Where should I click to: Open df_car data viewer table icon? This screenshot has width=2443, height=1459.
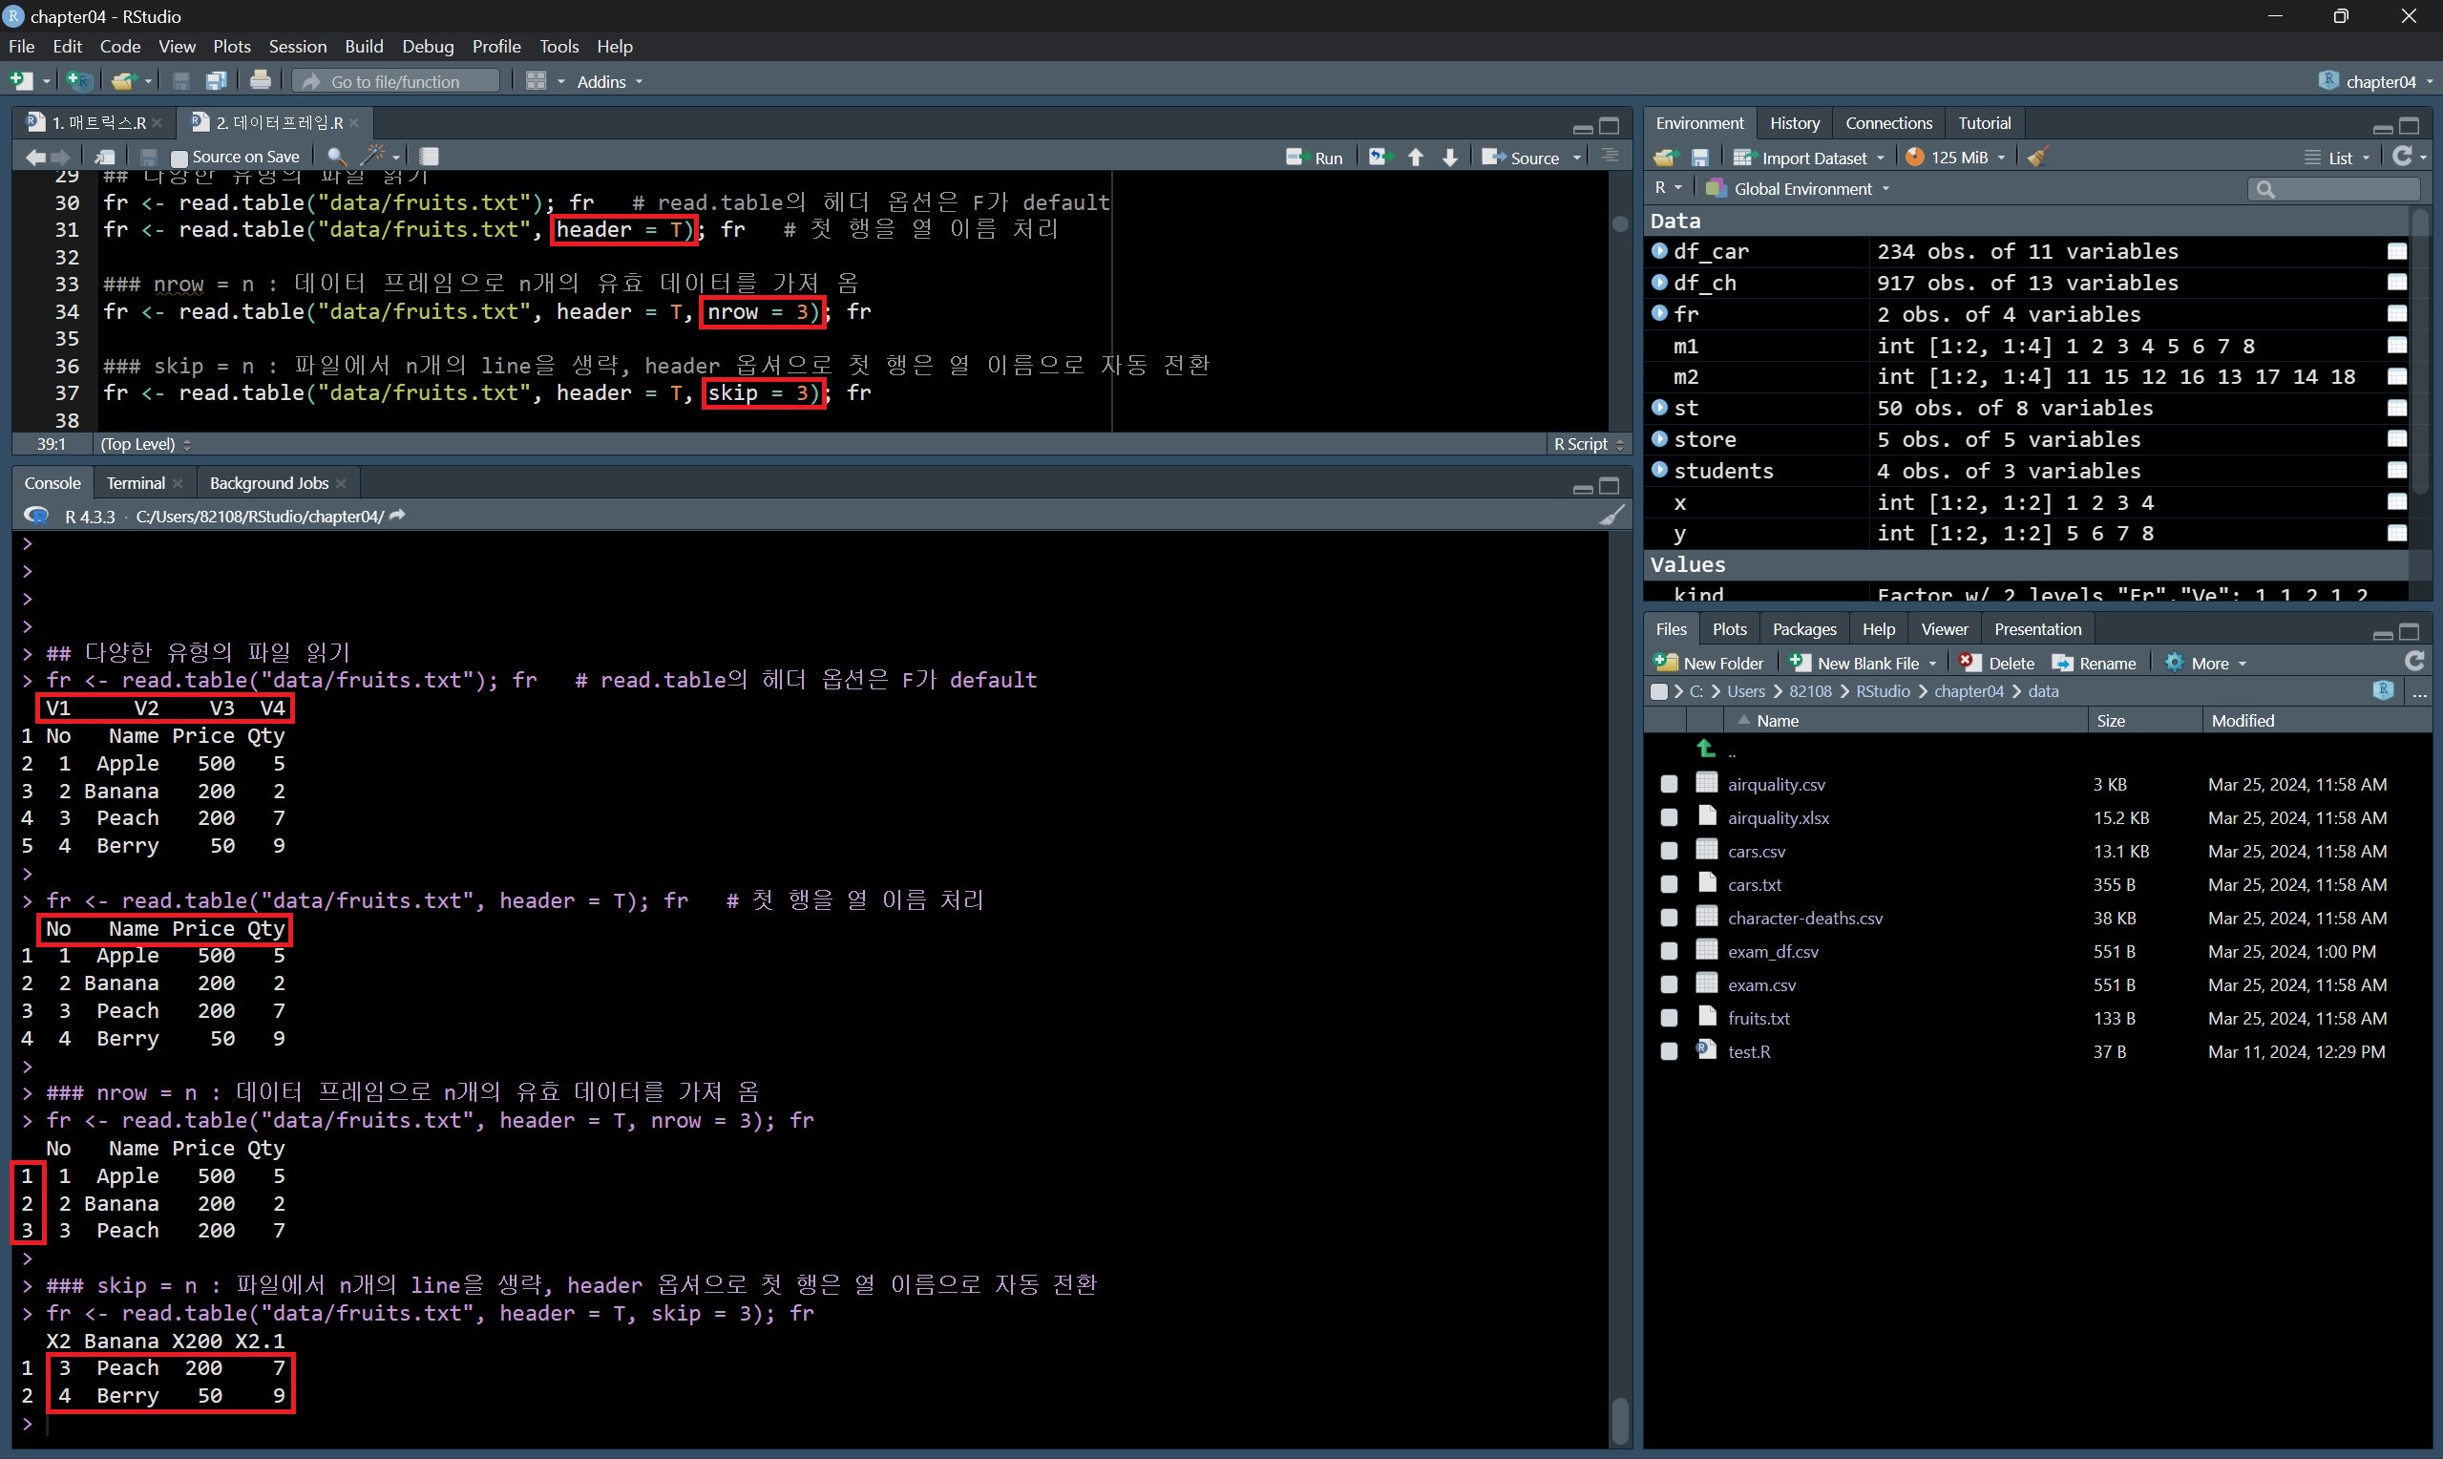[2396, 252]
